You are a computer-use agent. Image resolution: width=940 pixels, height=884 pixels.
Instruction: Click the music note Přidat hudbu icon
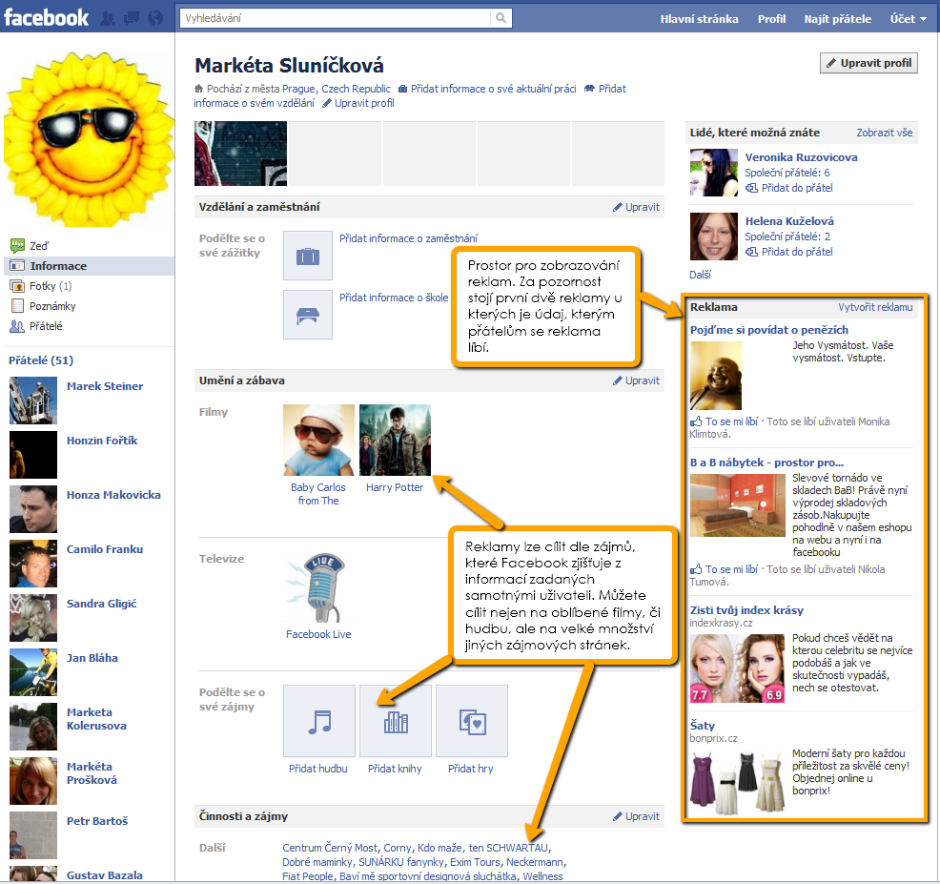point(319,721)
